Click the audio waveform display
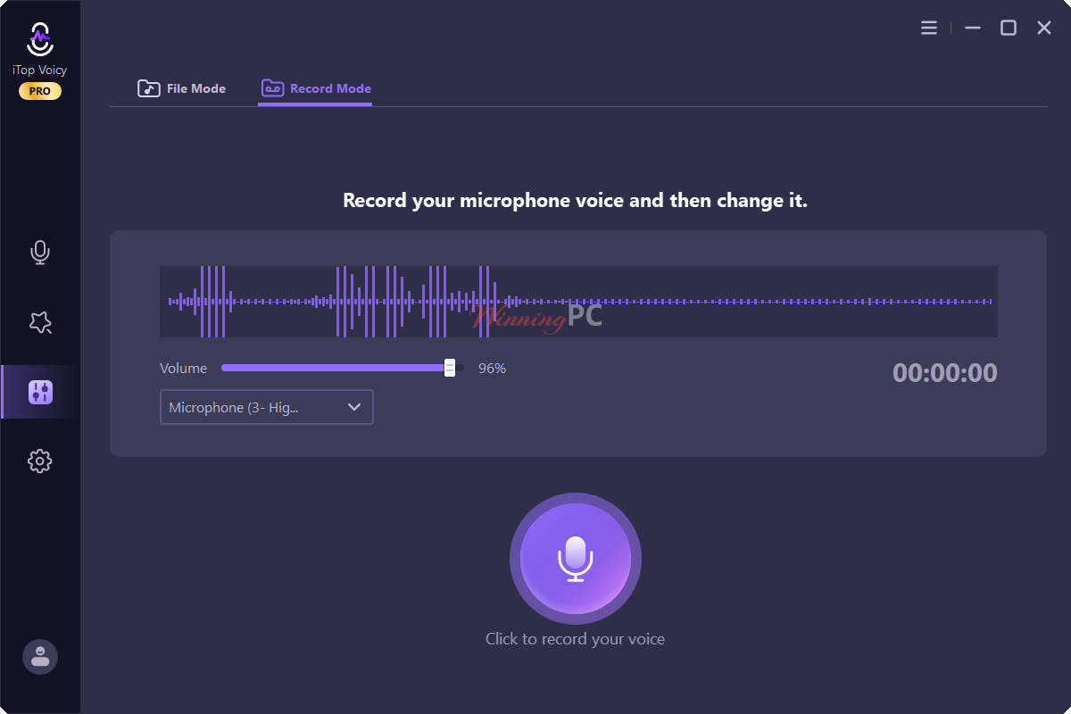 pyautogui.click(x=578, y=302)
